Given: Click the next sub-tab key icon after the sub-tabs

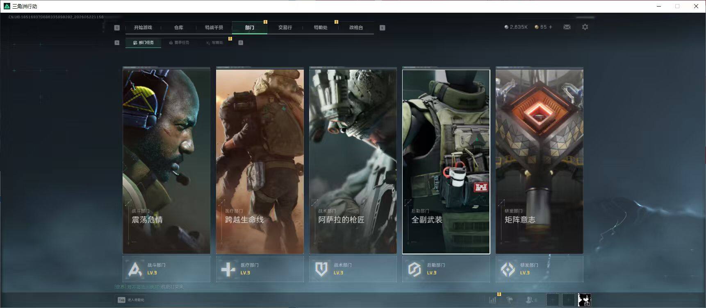Looking at the screenshot, I should [241, 43].
